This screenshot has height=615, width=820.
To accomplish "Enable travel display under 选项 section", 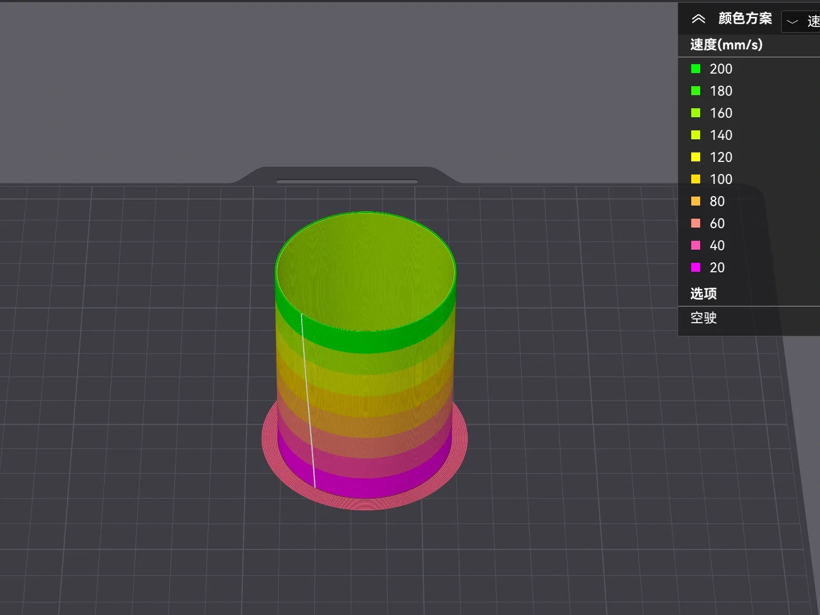I will coord(703,319).
